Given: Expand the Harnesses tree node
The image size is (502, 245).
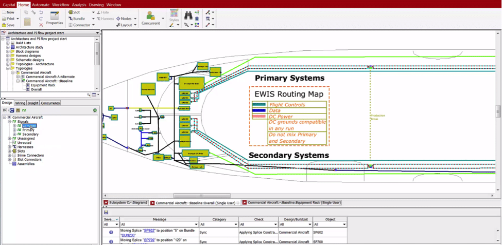Looking at the screenshot, I should click(9, 147).
